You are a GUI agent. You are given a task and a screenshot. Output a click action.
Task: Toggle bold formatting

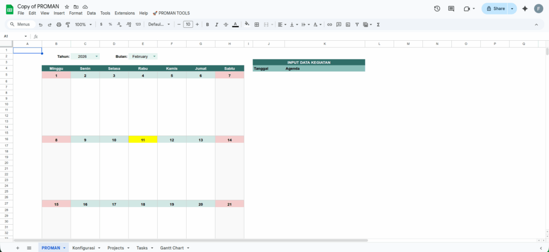[x=207, y=25]
